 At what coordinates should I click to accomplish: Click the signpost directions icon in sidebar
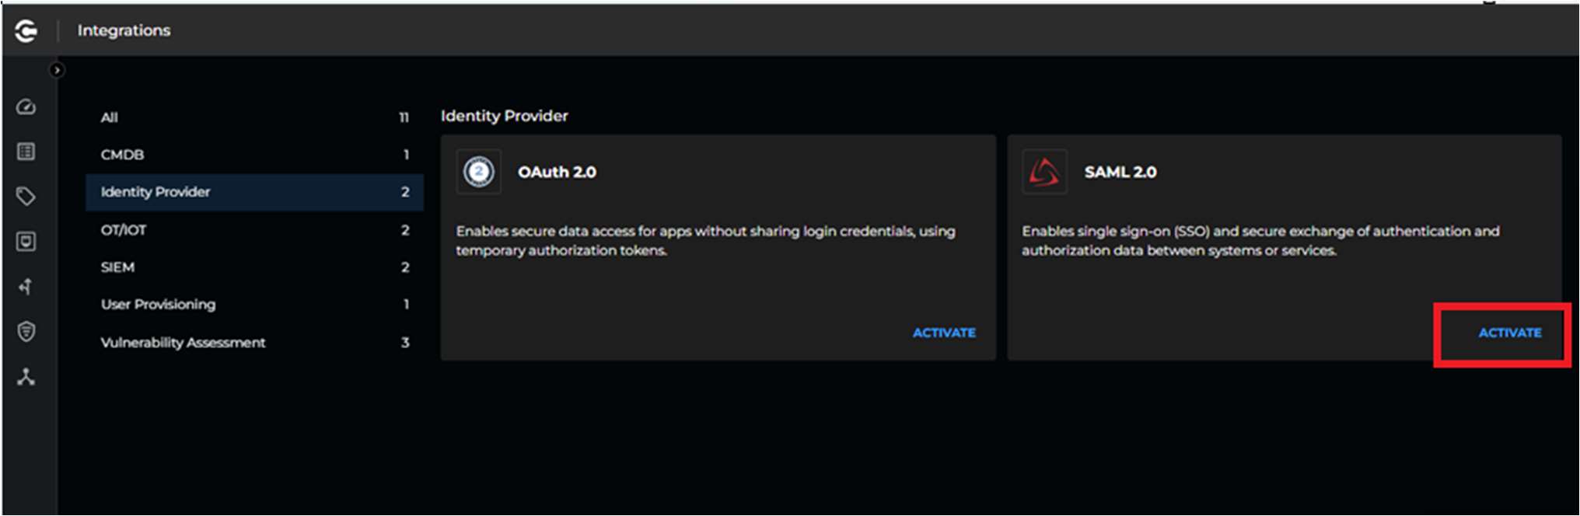pos(26,287)
